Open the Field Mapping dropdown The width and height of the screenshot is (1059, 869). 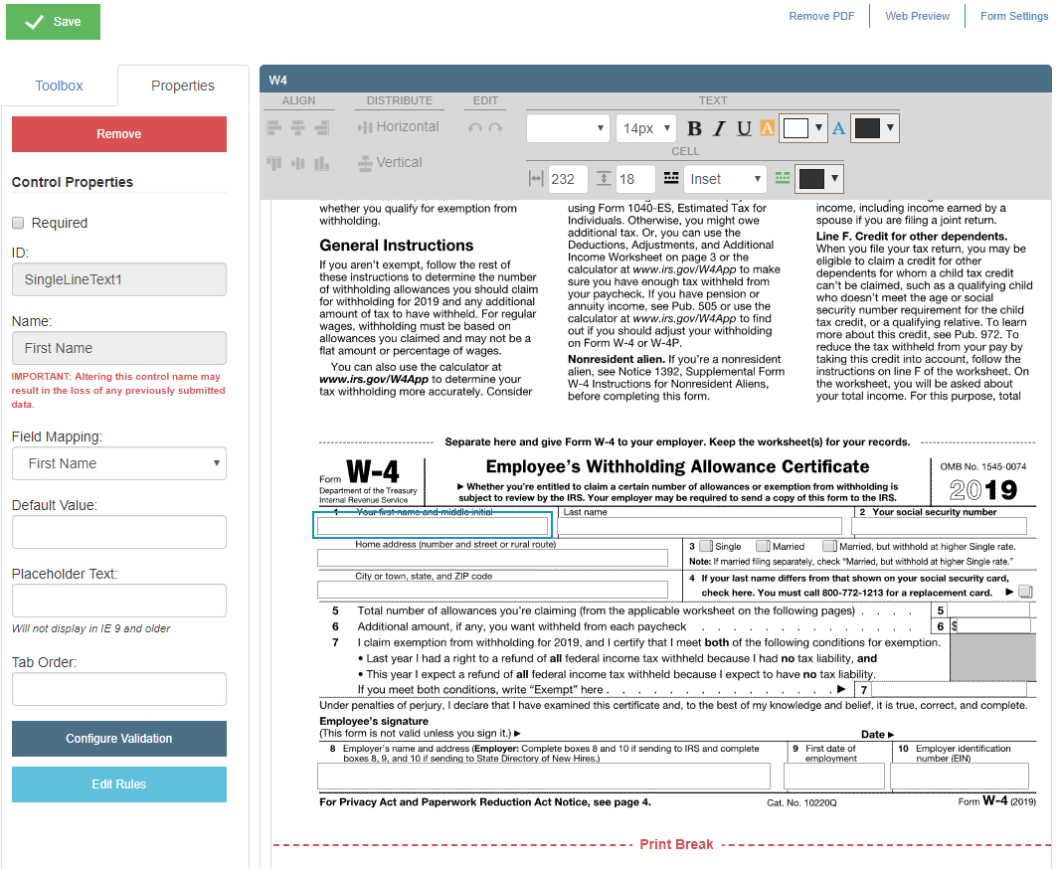[119, 463]
